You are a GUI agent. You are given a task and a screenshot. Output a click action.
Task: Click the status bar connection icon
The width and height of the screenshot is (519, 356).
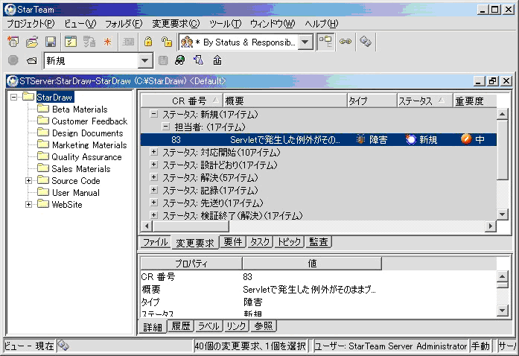[x=63, y=346]
